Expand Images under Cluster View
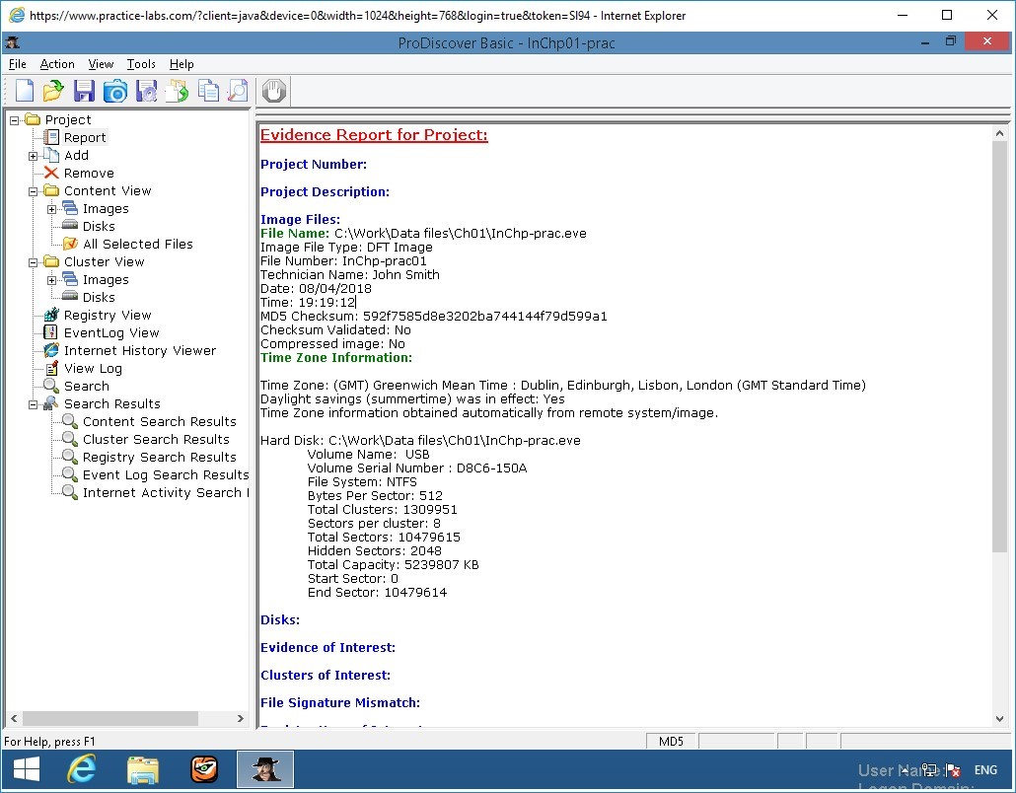The image size is (1016, 793). click(x=52, y=280)
